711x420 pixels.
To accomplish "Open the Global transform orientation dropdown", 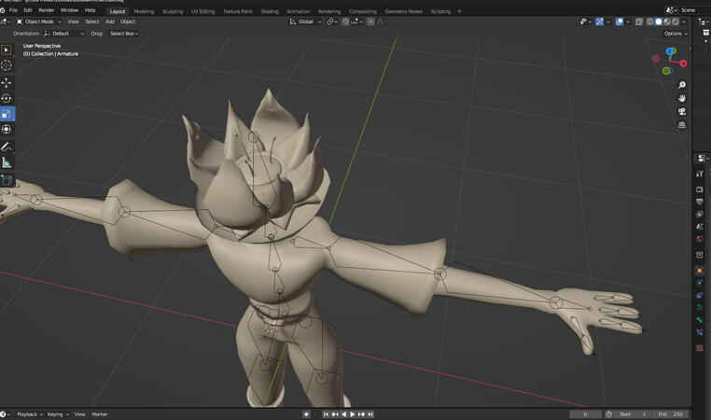I will [x=305, y=21].
